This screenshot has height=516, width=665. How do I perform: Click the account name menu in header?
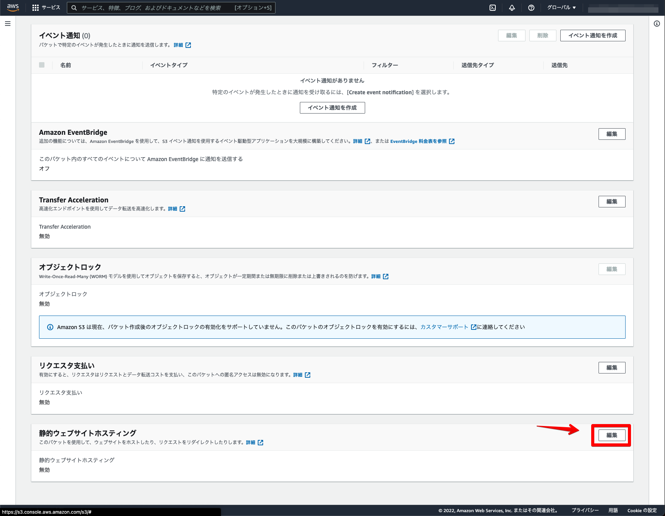point(623,8)
